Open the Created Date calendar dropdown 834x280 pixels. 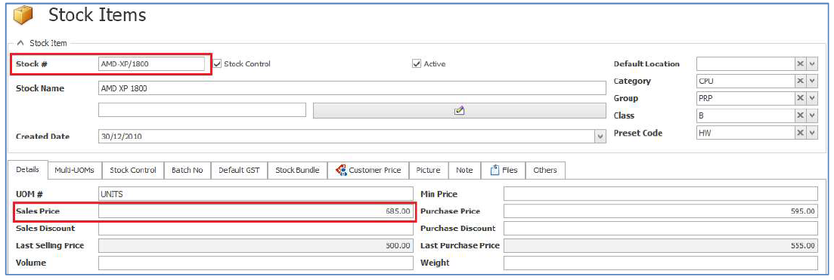click(x=600, y=137)
